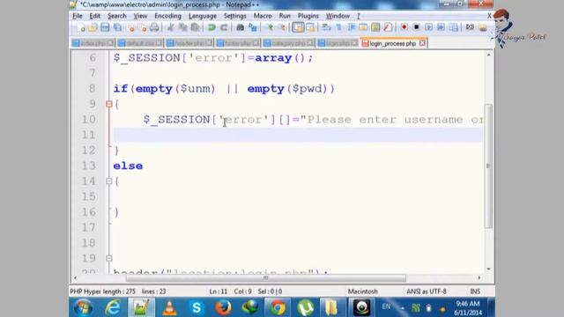Zoom in using the toolbar zoom-in icon
The image size is (564, 317).
270,27
